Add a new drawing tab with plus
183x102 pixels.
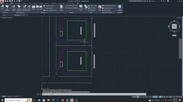coord(27,15)
